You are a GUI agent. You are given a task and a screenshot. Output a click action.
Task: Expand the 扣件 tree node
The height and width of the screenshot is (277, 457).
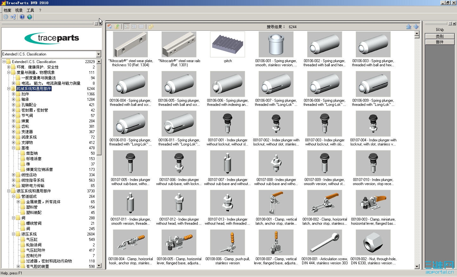[14, 94]
